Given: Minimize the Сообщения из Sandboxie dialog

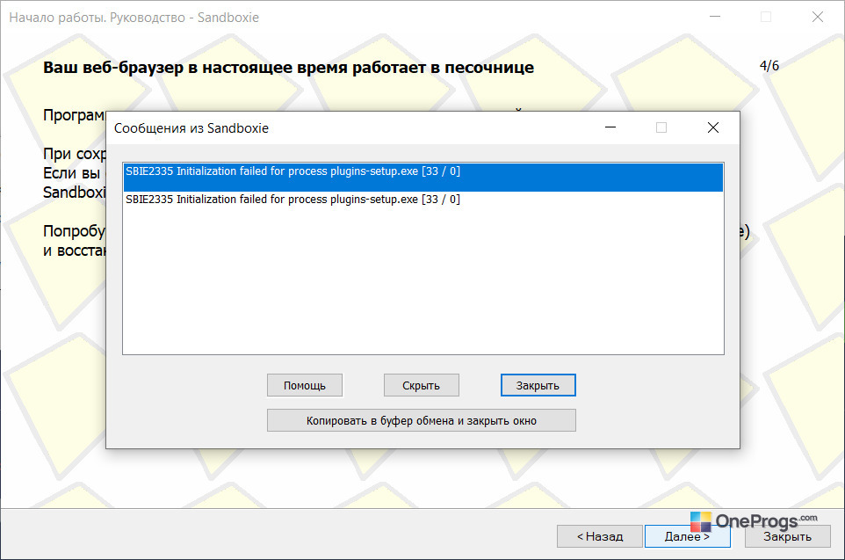Looking at the screenshot, I should point(610,127).
